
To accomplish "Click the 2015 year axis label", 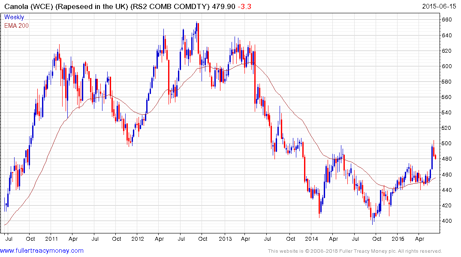I will pos(398,239).
